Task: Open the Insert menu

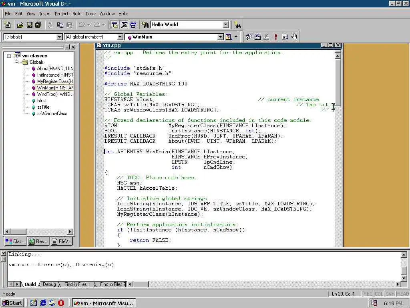Action: click(45, 14)
